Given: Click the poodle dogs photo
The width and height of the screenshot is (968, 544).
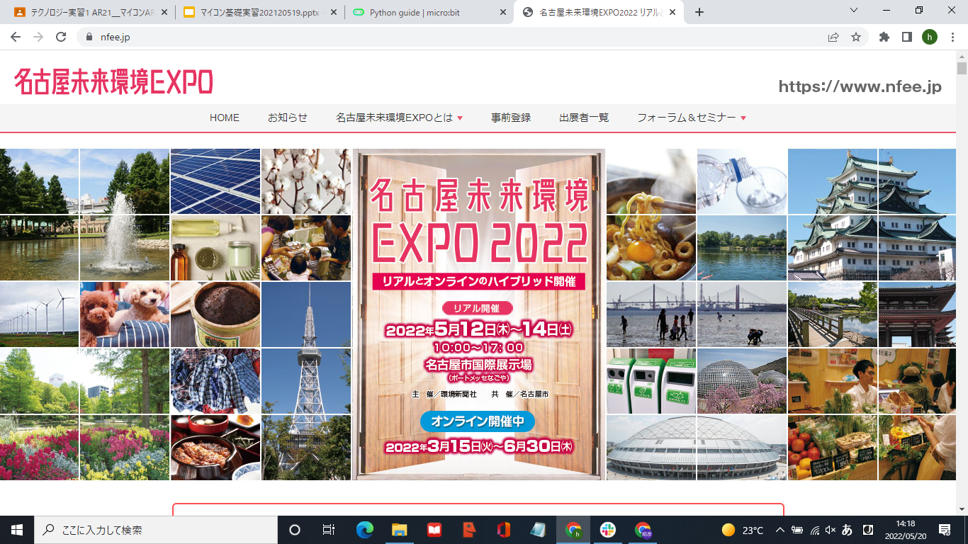Looking at the screenshot, I should click(x=125, y=314).
